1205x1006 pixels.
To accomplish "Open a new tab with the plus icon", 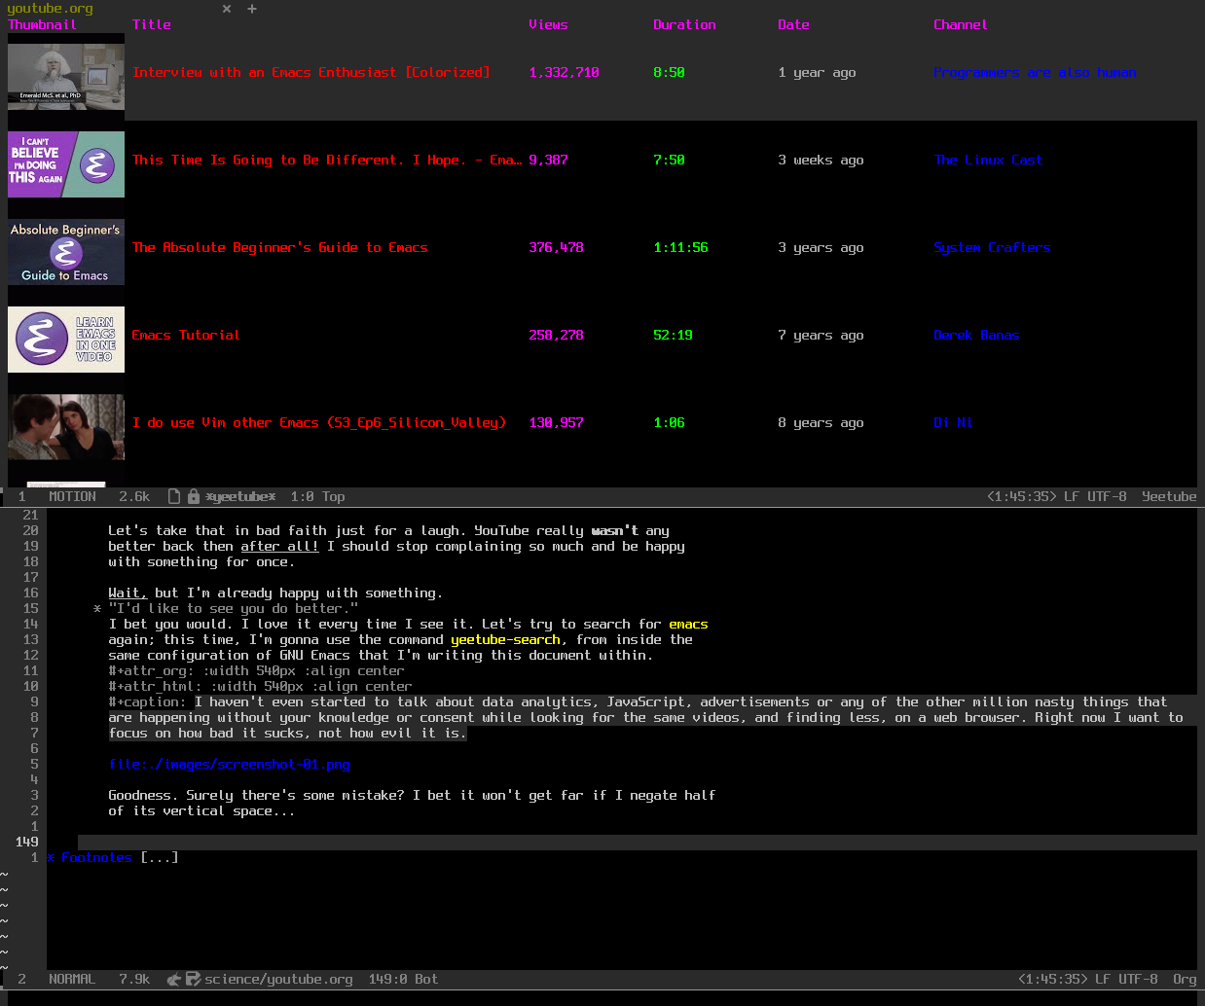I will [252, 9].
